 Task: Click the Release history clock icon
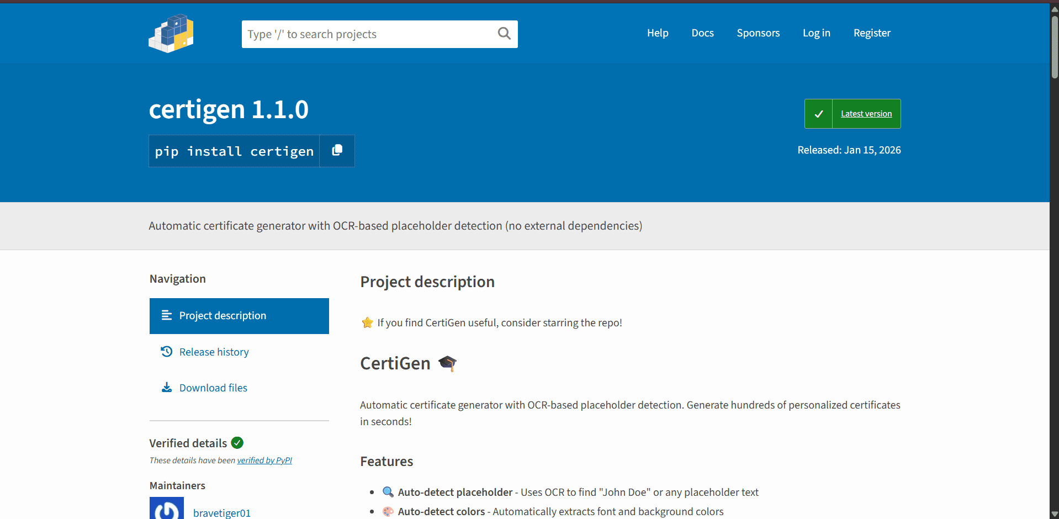coord(166,351)
